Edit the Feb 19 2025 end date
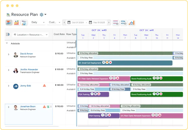Screen dimensions: 188x130 click(99, 22)
